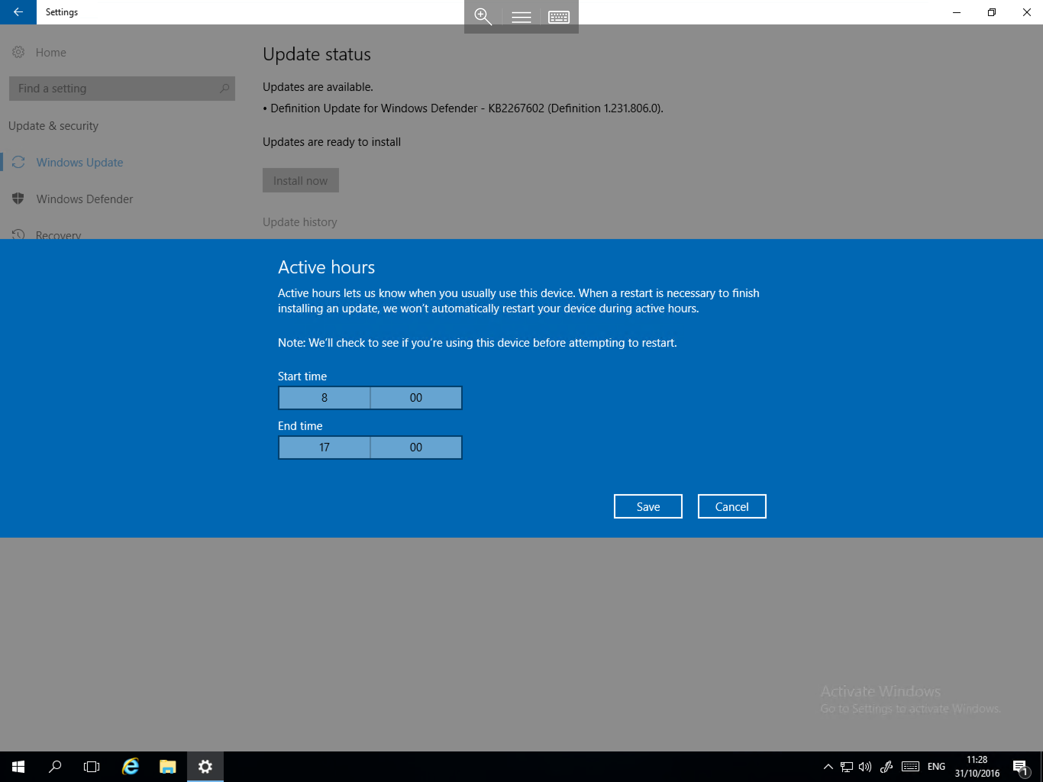Open File Explorer from taskbar
The image size is (1043, 782).
167,767
